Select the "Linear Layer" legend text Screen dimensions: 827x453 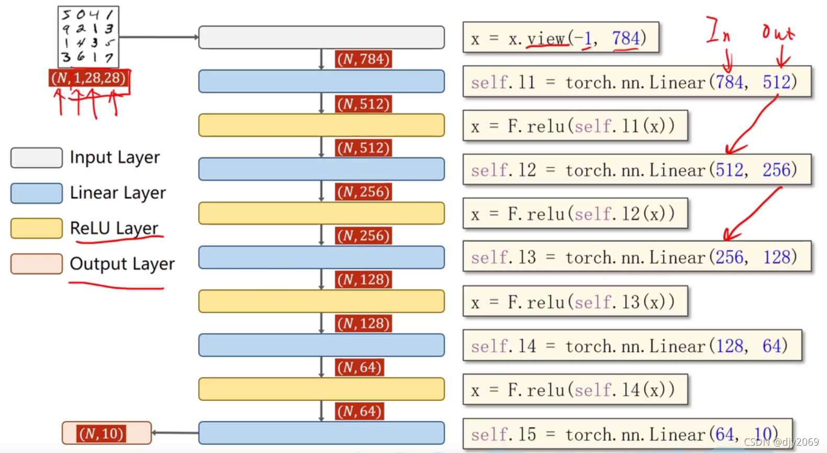118,193
